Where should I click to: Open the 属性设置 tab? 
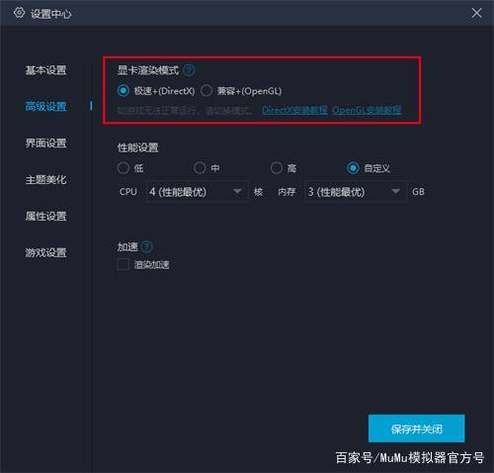pos(45,217)
